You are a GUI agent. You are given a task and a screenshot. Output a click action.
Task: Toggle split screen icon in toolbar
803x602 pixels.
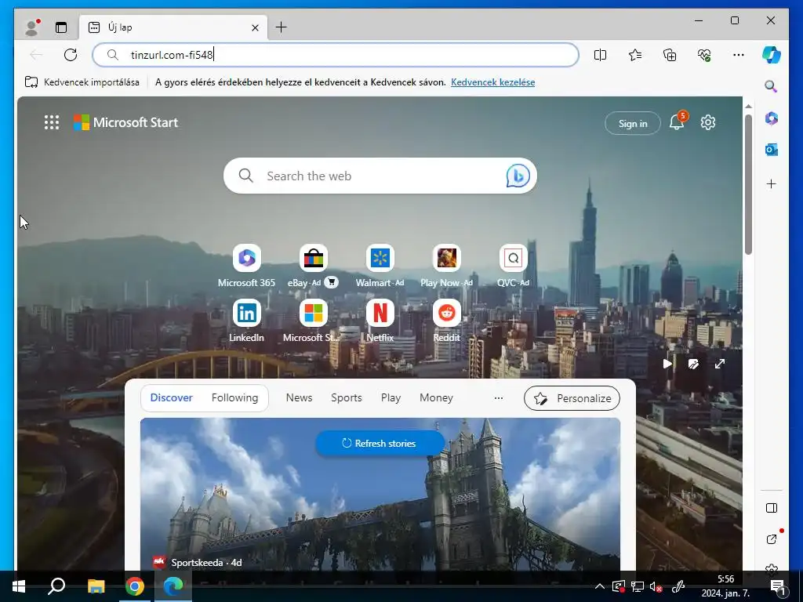point(600,55)
